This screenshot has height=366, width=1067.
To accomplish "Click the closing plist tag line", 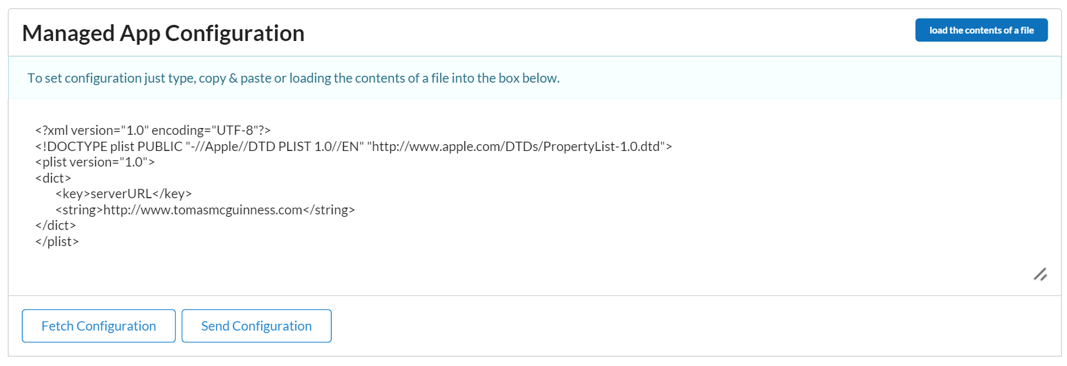I will [x=57, y=242].
